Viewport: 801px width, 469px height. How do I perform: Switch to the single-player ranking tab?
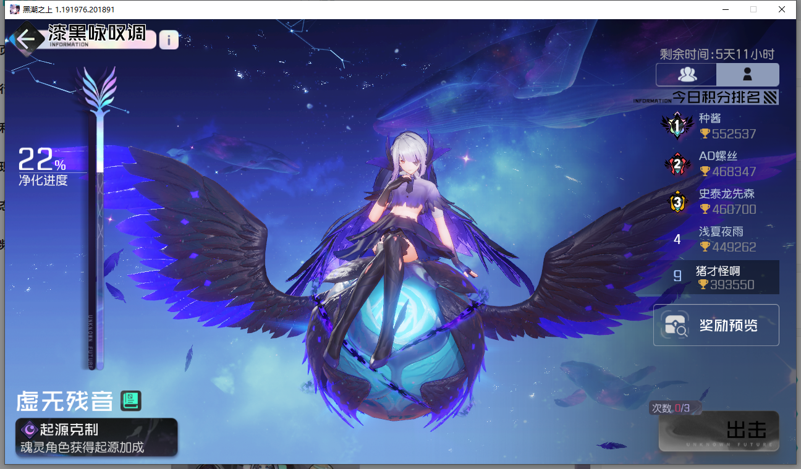pyautogui.click(x=748, y=74)
